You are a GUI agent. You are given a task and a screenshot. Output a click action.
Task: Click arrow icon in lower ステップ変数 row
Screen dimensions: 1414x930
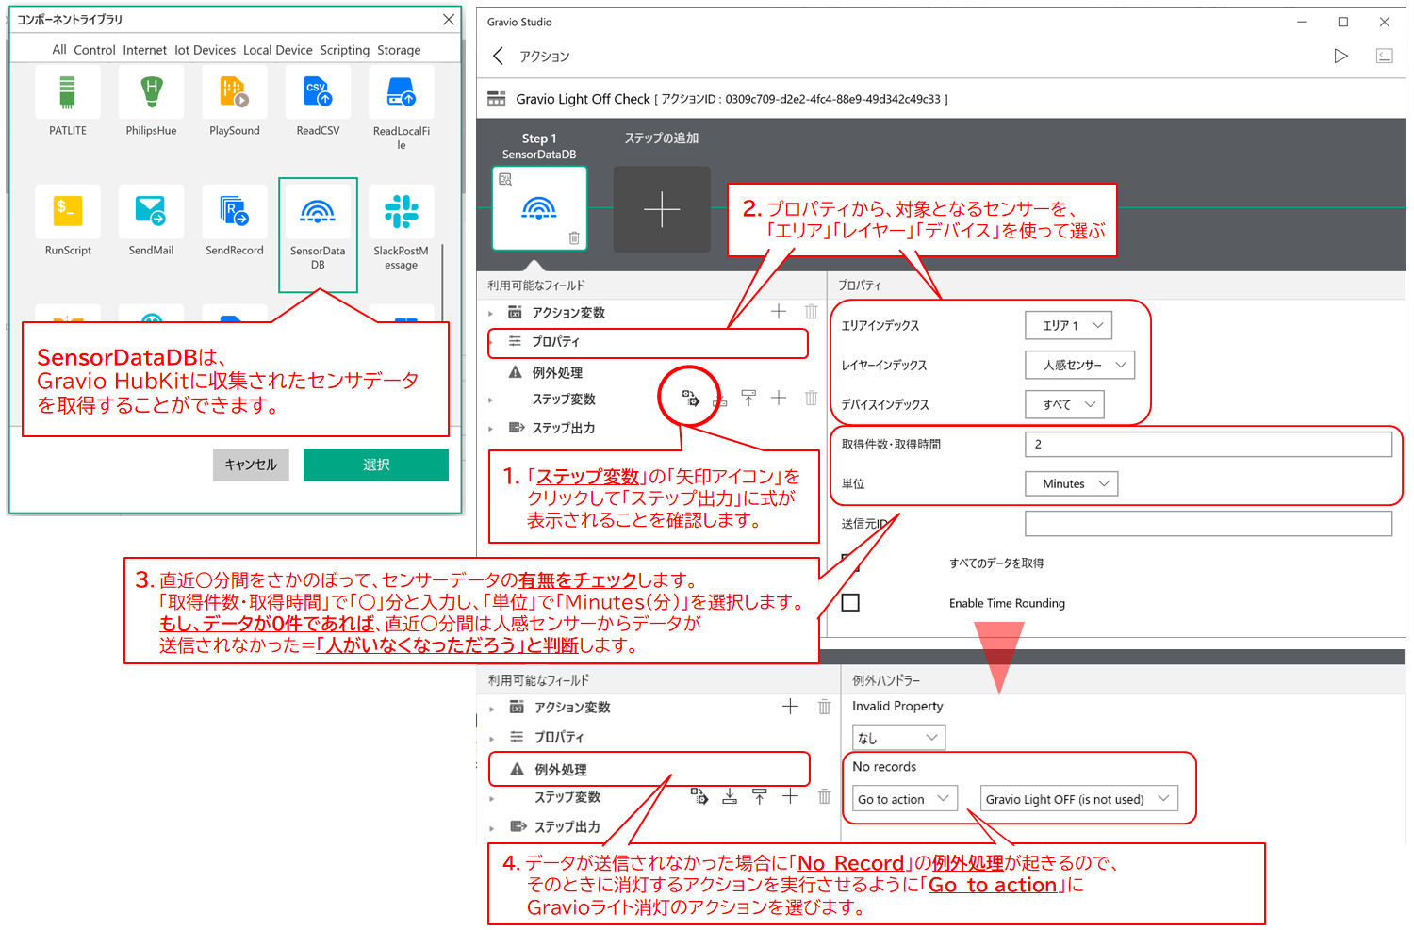tap(699, 796)
